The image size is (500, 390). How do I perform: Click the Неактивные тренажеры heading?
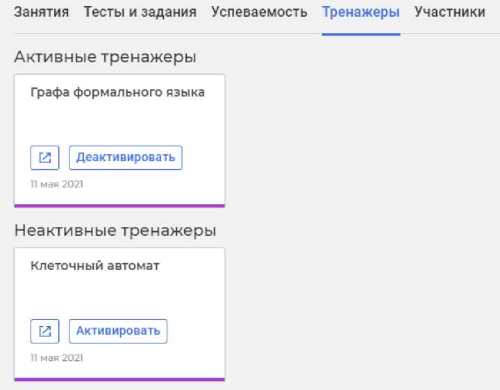coord(115,230)
